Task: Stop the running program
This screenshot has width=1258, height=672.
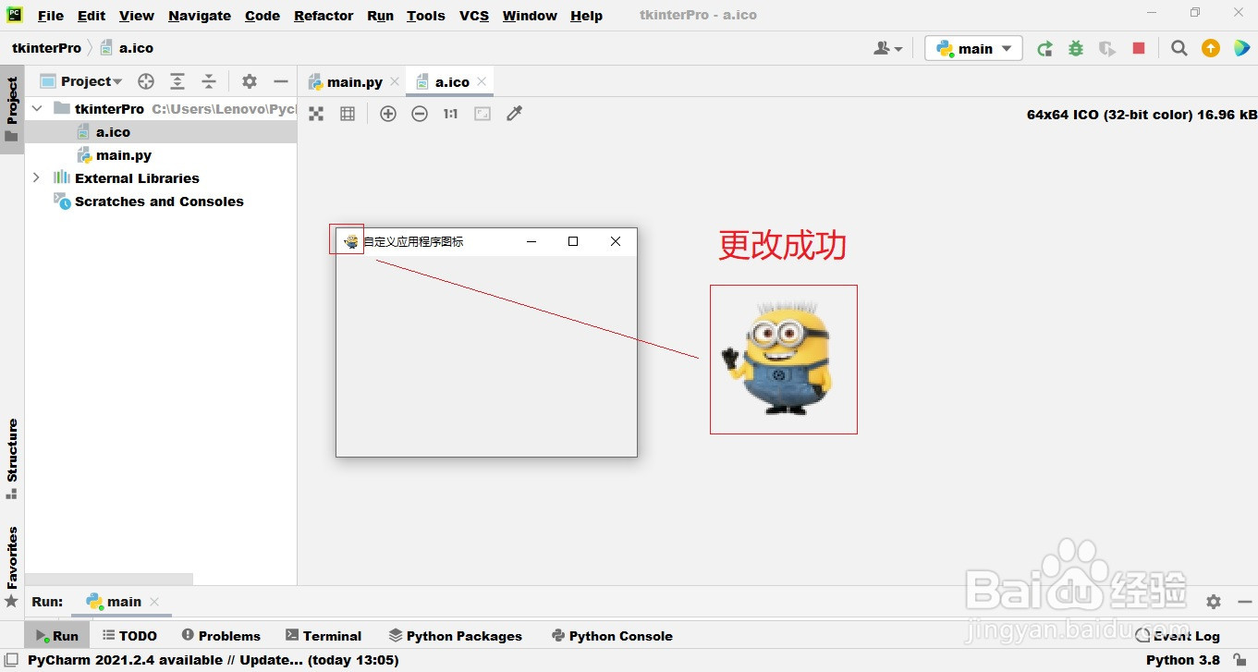Action: click(x=1139, y=49)
